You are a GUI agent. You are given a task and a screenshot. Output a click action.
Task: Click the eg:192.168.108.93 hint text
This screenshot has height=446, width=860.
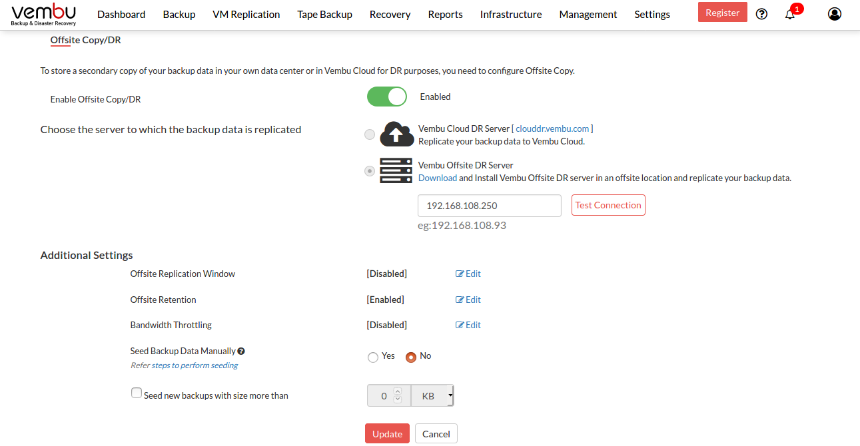[462, 225]
